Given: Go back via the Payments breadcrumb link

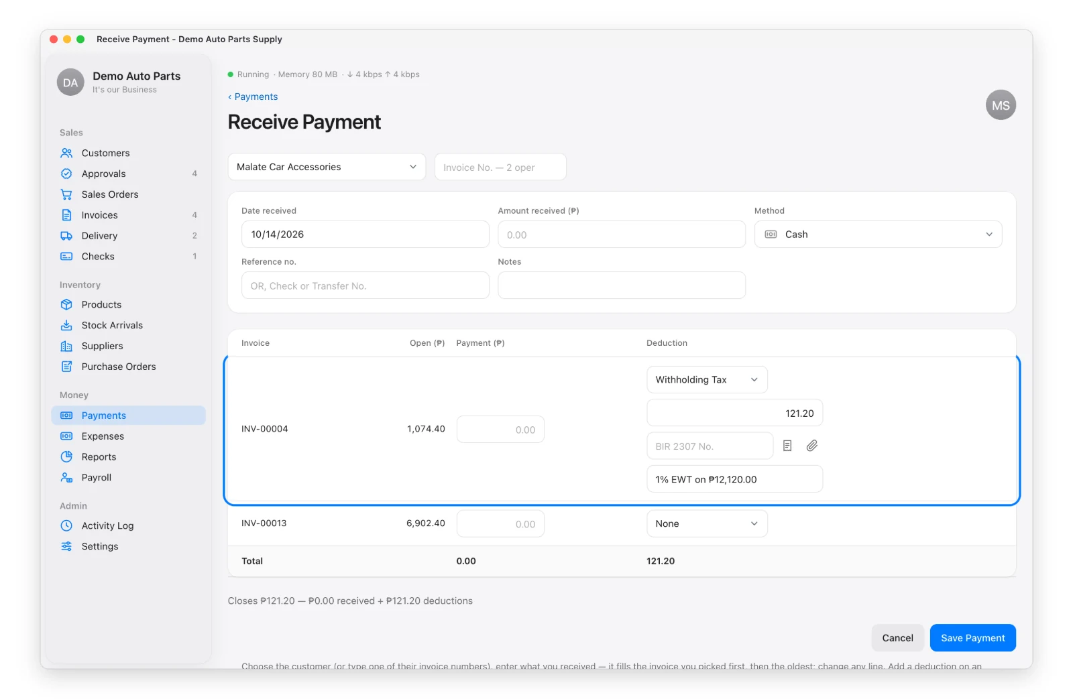Looking at the screenshot, I should click(253, 97).
